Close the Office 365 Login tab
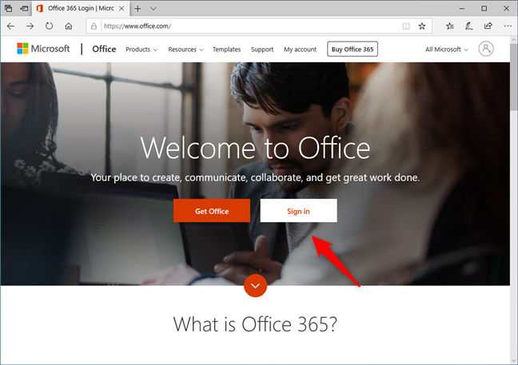Viewport: 518px width, 365px height. pos(122,9)
